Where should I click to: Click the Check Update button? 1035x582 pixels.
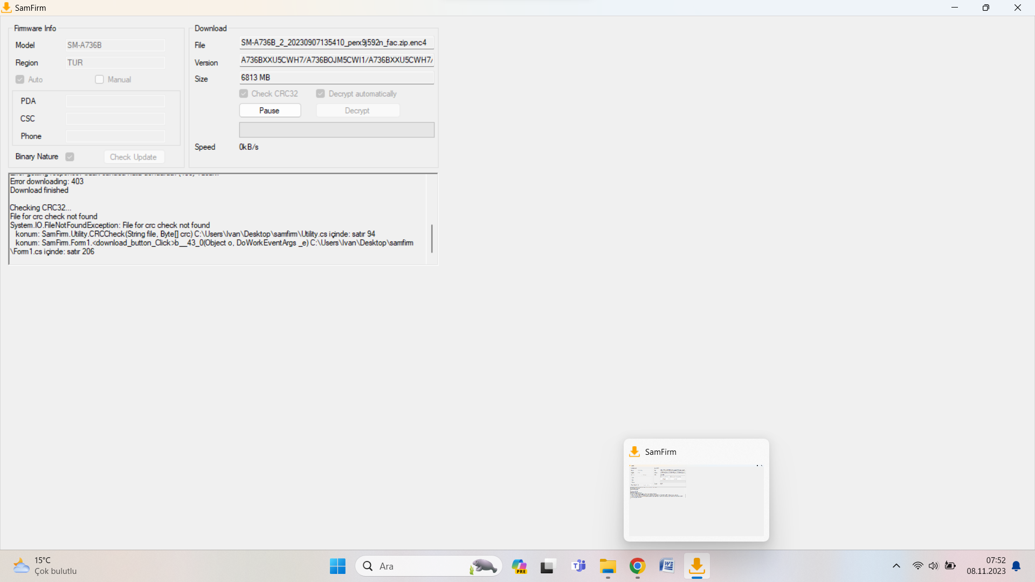133,157
